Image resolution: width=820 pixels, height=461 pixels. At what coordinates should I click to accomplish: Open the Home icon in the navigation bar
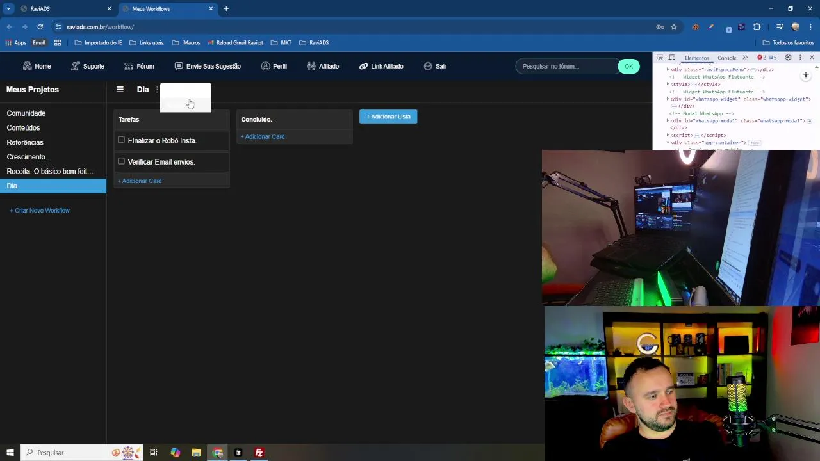27,66
